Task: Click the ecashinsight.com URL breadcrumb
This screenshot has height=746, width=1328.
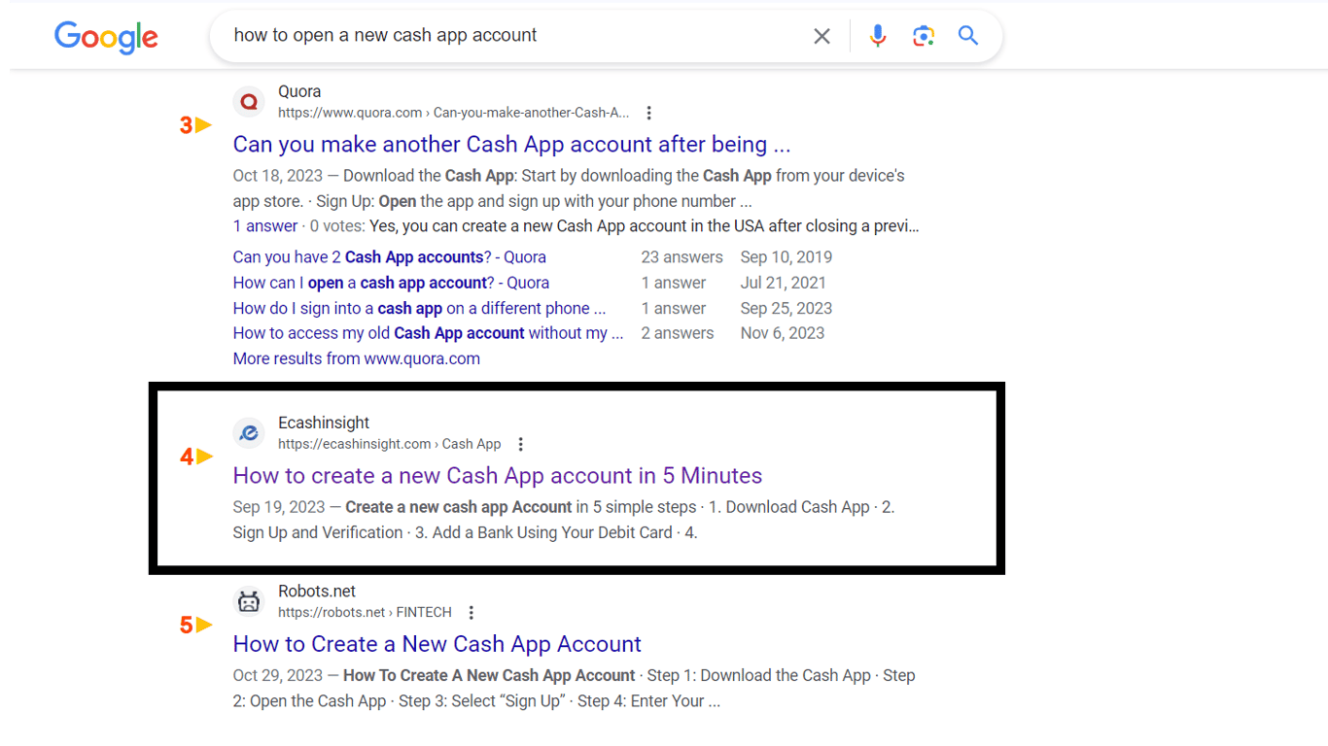Action: pyautogui.click(x=390, y=444)
